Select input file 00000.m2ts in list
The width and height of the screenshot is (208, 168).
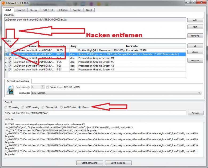[x=95, y=20]
